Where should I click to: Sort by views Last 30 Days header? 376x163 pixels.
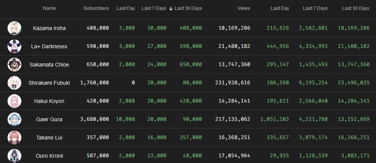pyautogui.click(x=355, y=8)
